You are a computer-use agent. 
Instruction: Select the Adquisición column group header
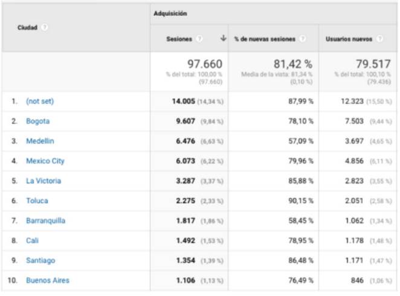[170, 13]
